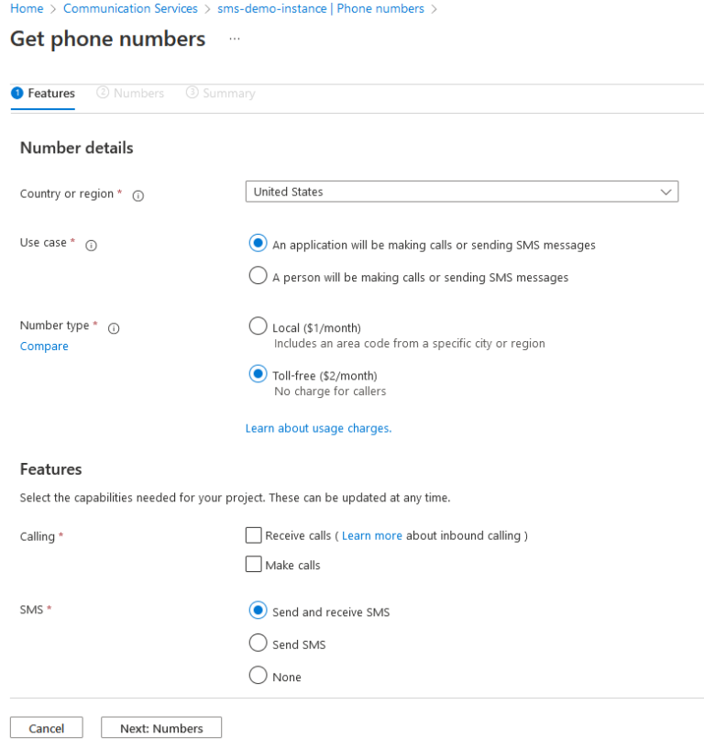Select 'A person will be making calls' option

[x=258, y=274]
